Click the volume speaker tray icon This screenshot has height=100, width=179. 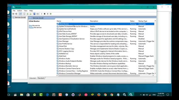[x=147, y=95]
